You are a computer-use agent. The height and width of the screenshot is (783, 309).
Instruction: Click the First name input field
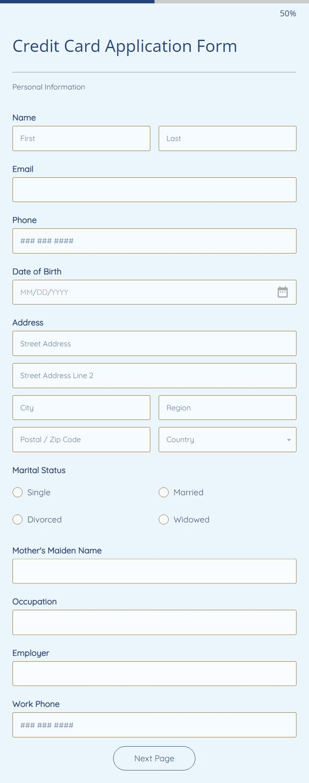(81, 138)
